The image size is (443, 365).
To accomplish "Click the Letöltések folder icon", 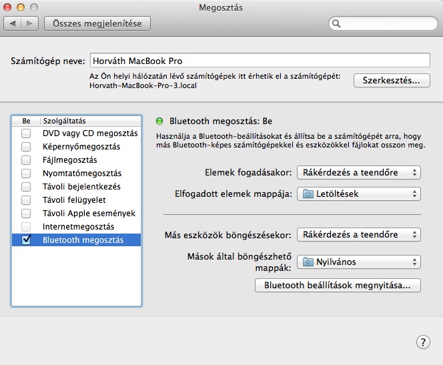I will pos(308,194).
